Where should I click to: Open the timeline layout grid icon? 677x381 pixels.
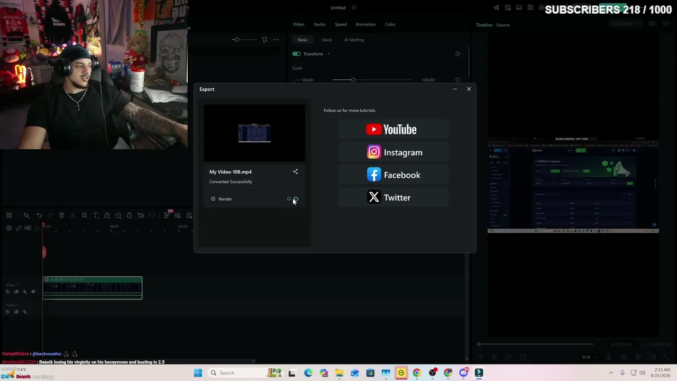9,215
